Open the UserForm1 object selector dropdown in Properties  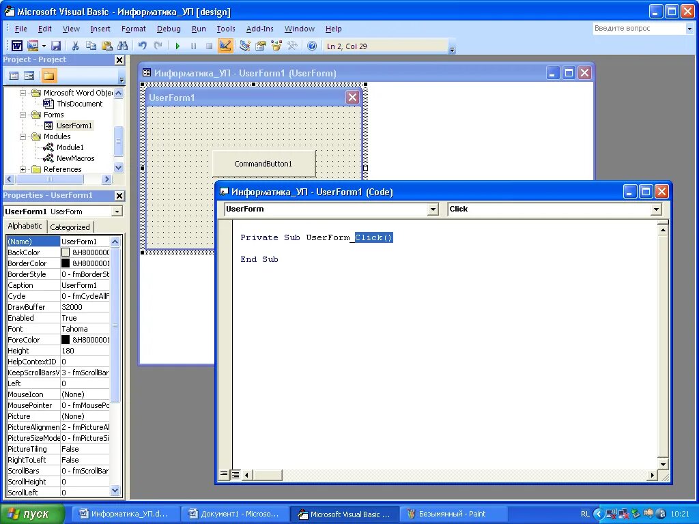coord(117,212)
